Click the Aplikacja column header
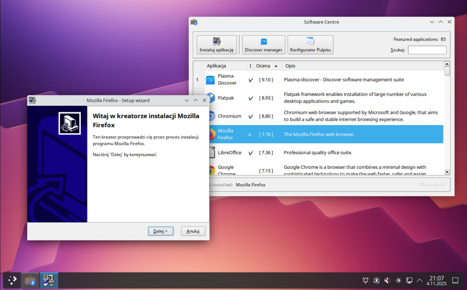Viewport: 467px width, 290px height. point(216,66)
